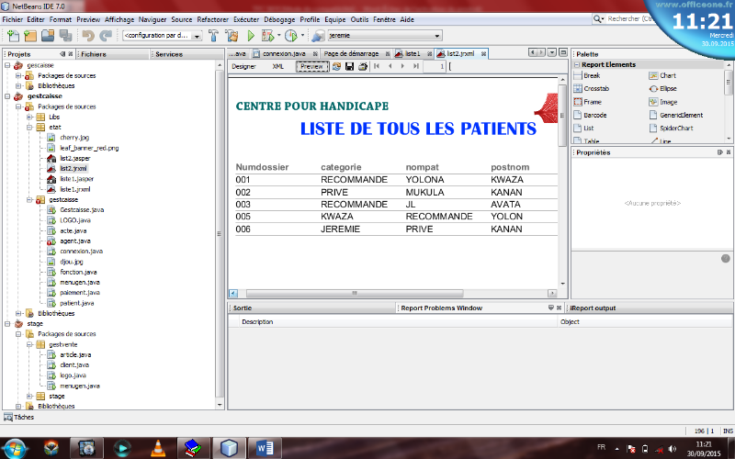Click the New File toolbar icon
The height and width of the screenshot is (459, 735).
[13, 36]
